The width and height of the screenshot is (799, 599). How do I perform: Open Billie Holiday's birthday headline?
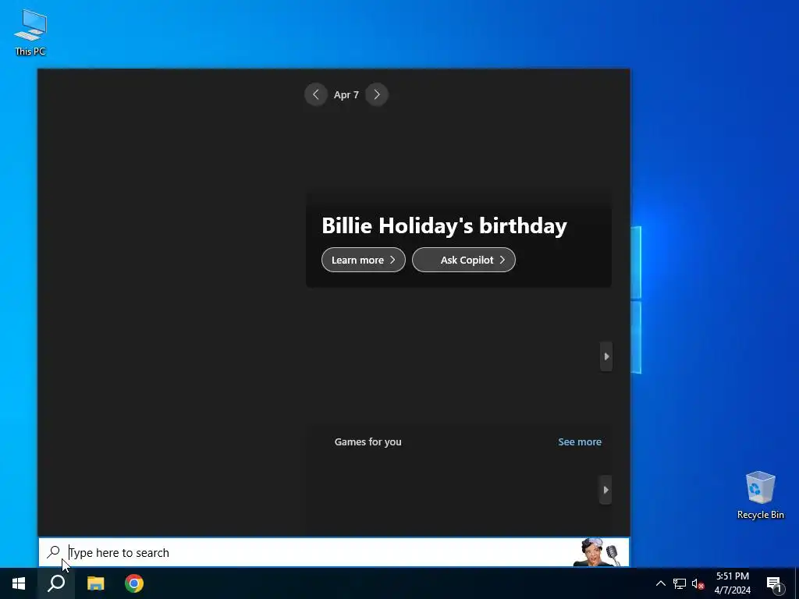coord(444,225)
